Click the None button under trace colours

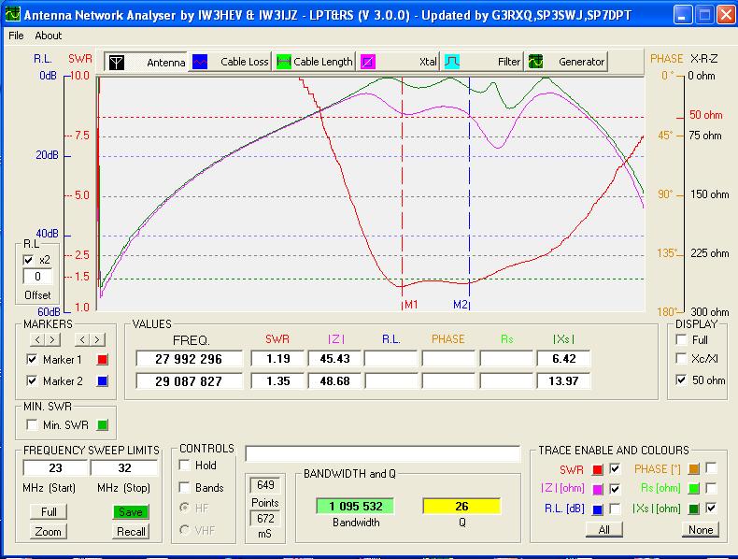pos(701,530)
